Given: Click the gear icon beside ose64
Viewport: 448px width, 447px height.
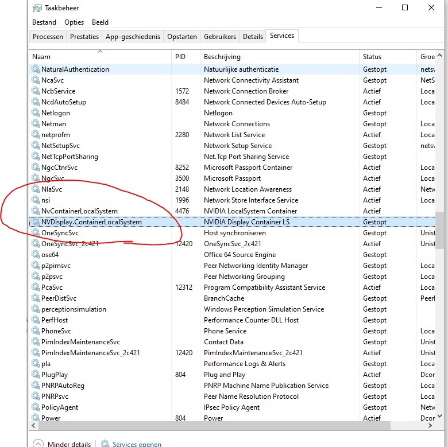Looking at the screenshot, I should point(36,254).
